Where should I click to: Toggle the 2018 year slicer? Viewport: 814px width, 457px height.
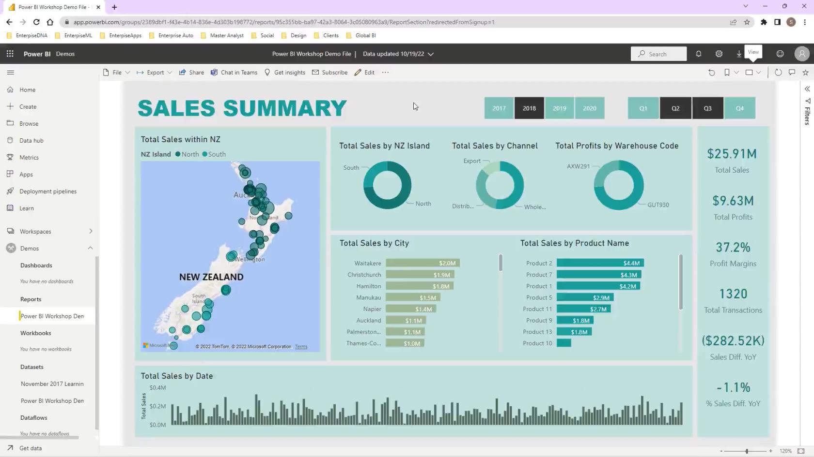529,108
